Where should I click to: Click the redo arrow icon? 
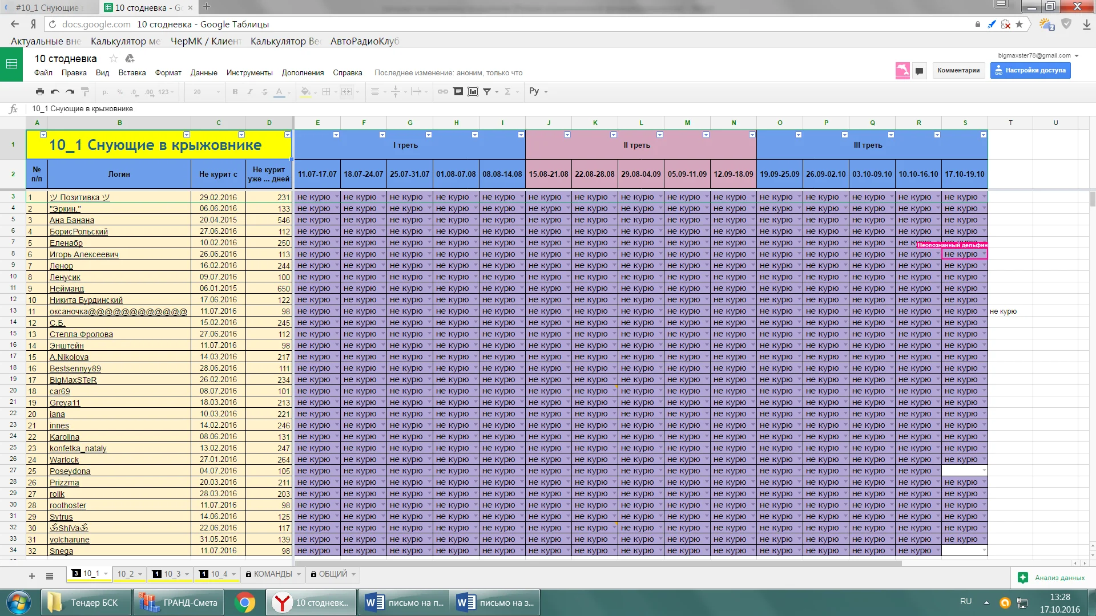pyautogui.click(x=70, y=91)
